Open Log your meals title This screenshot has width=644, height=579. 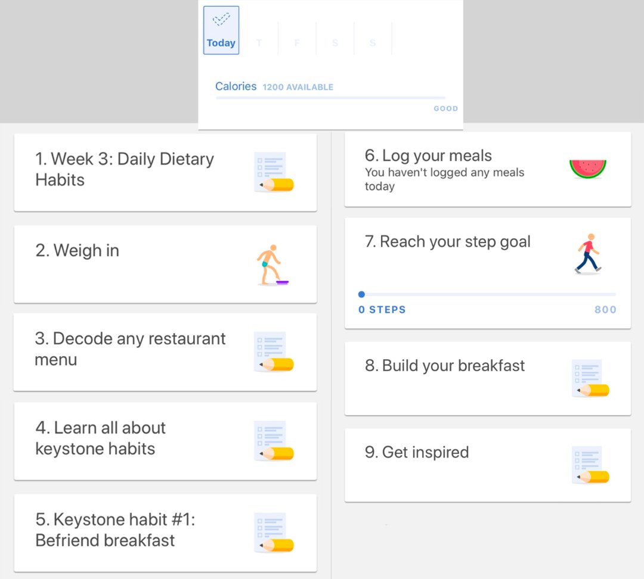tap(428, 156)
